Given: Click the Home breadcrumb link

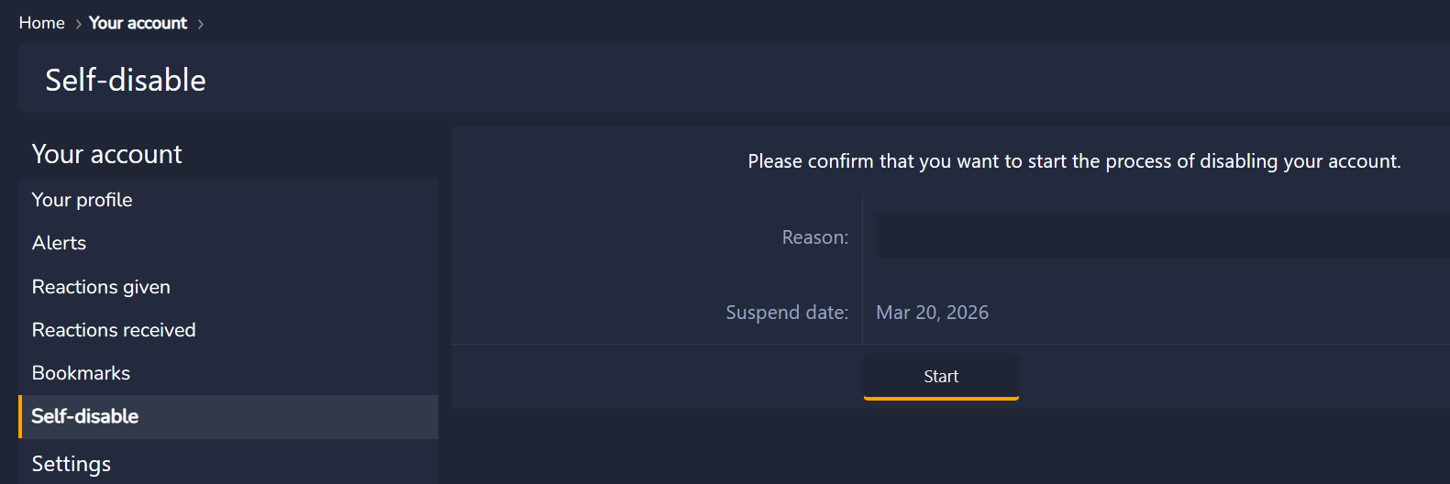Looking at the screenshot, I should click(41, 23).
